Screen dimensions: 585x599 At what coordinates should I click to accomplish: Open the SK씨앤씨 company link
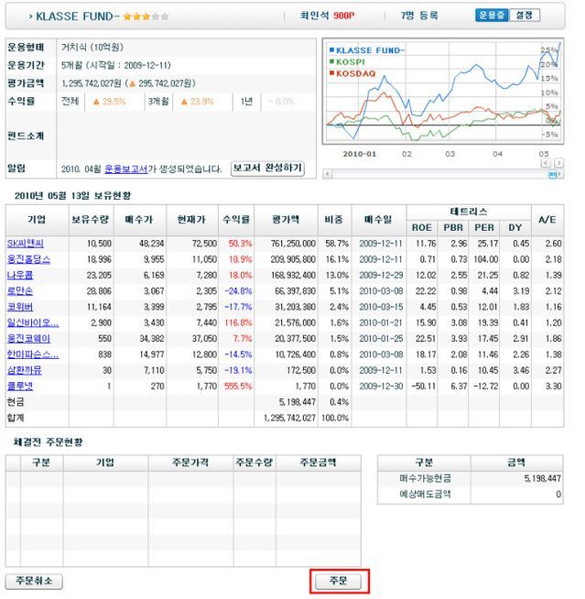point(26,244)
